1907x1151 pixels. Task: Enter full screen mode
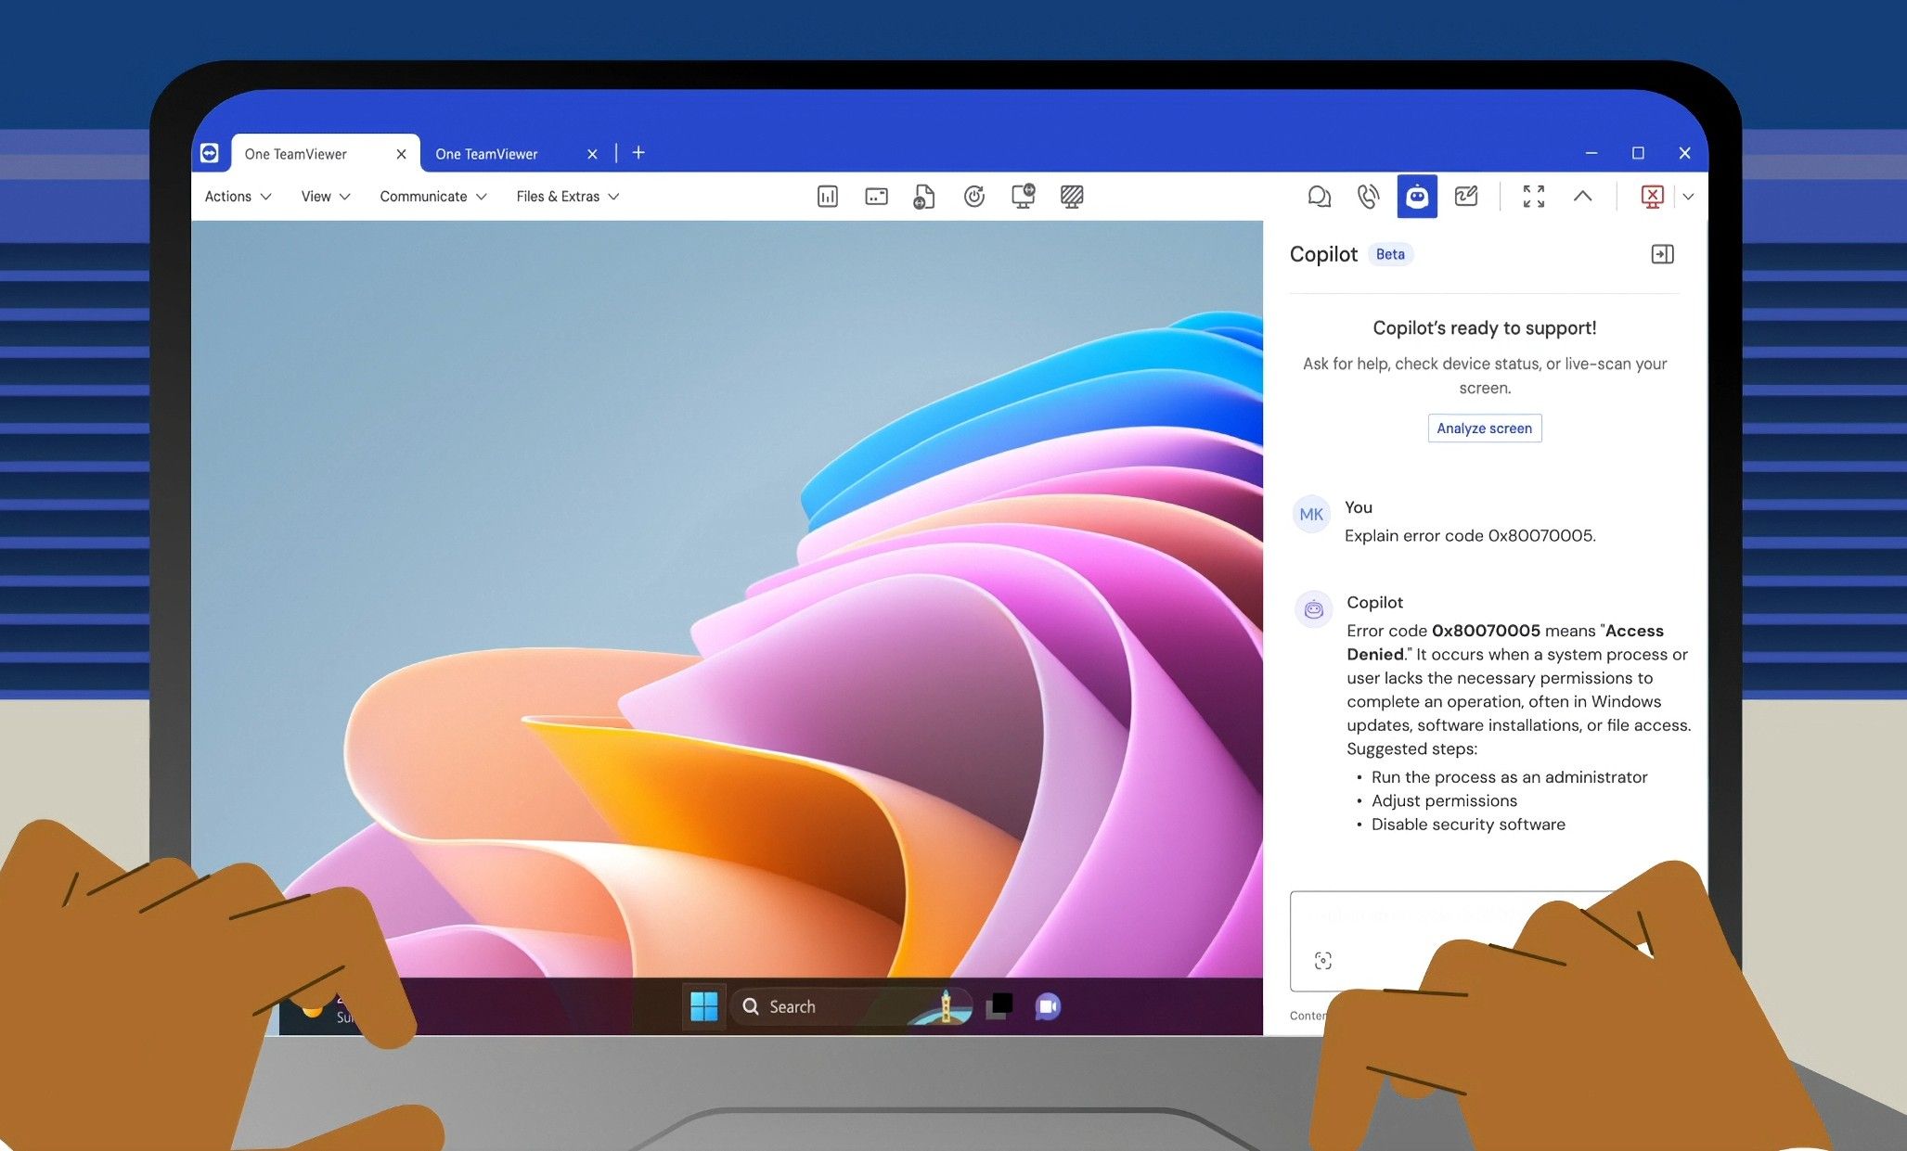pyautogui.click(x=1534, y=197)
